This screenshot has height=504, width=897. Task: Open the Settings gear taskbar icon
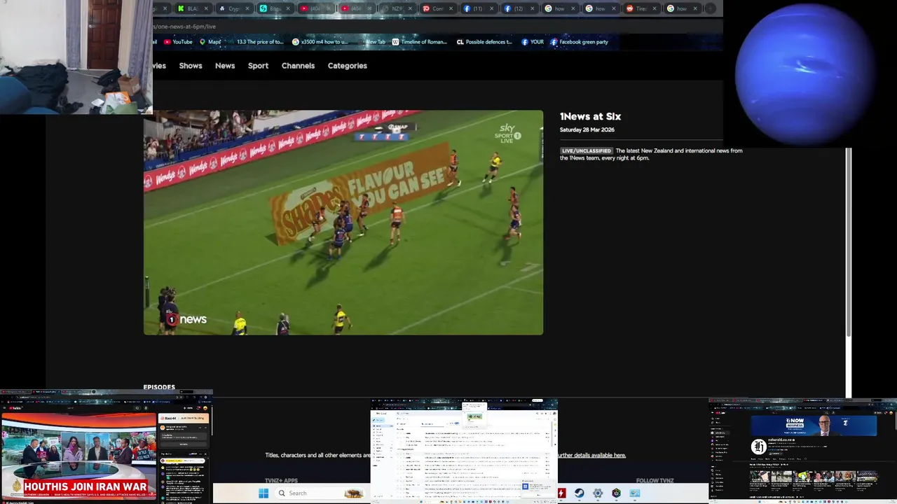598,493
